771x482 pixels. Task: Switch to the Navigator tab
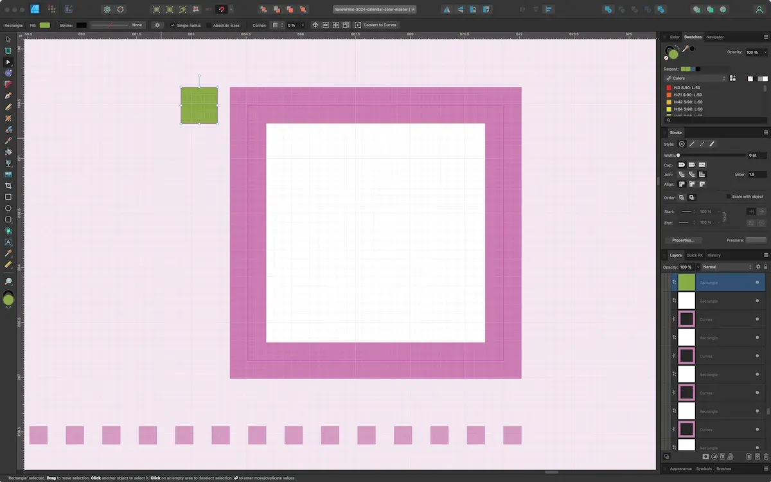[714, 37]
